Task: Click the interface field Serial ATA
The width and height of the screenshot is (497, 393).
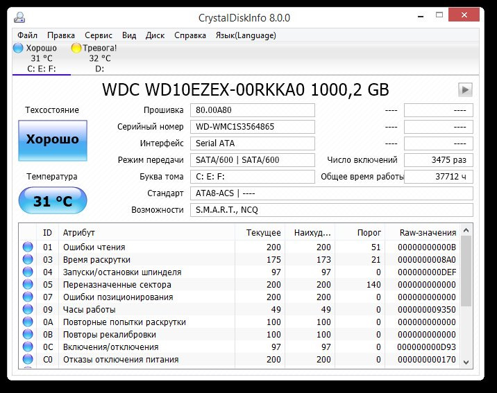Action: (252, 143)
